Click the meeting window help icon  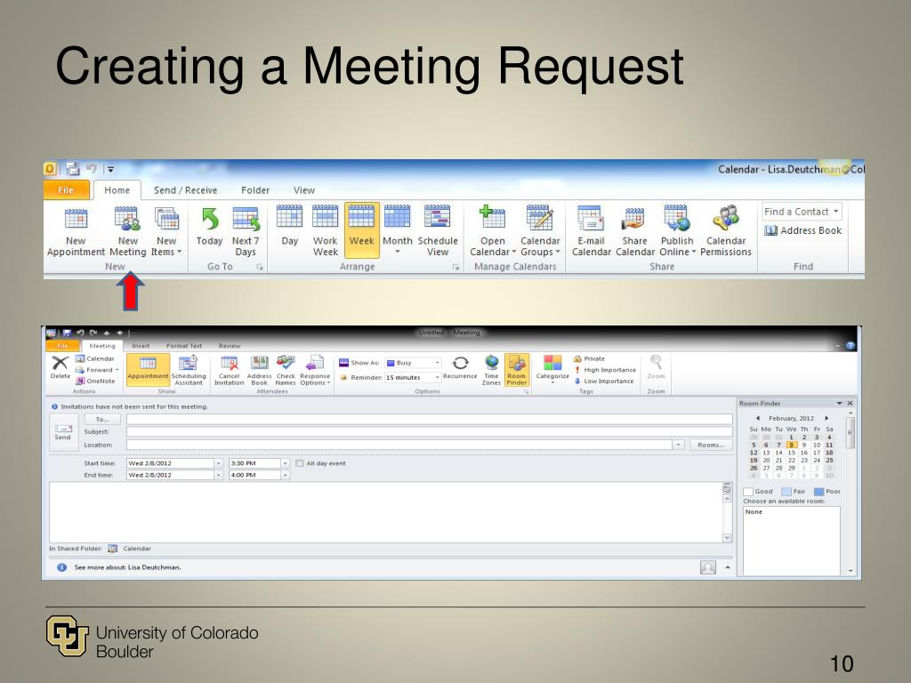pyautogui.click(x=851, y=346)
